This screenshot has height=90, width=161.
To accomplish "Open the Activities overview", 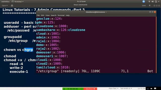I will pos(5,2).
